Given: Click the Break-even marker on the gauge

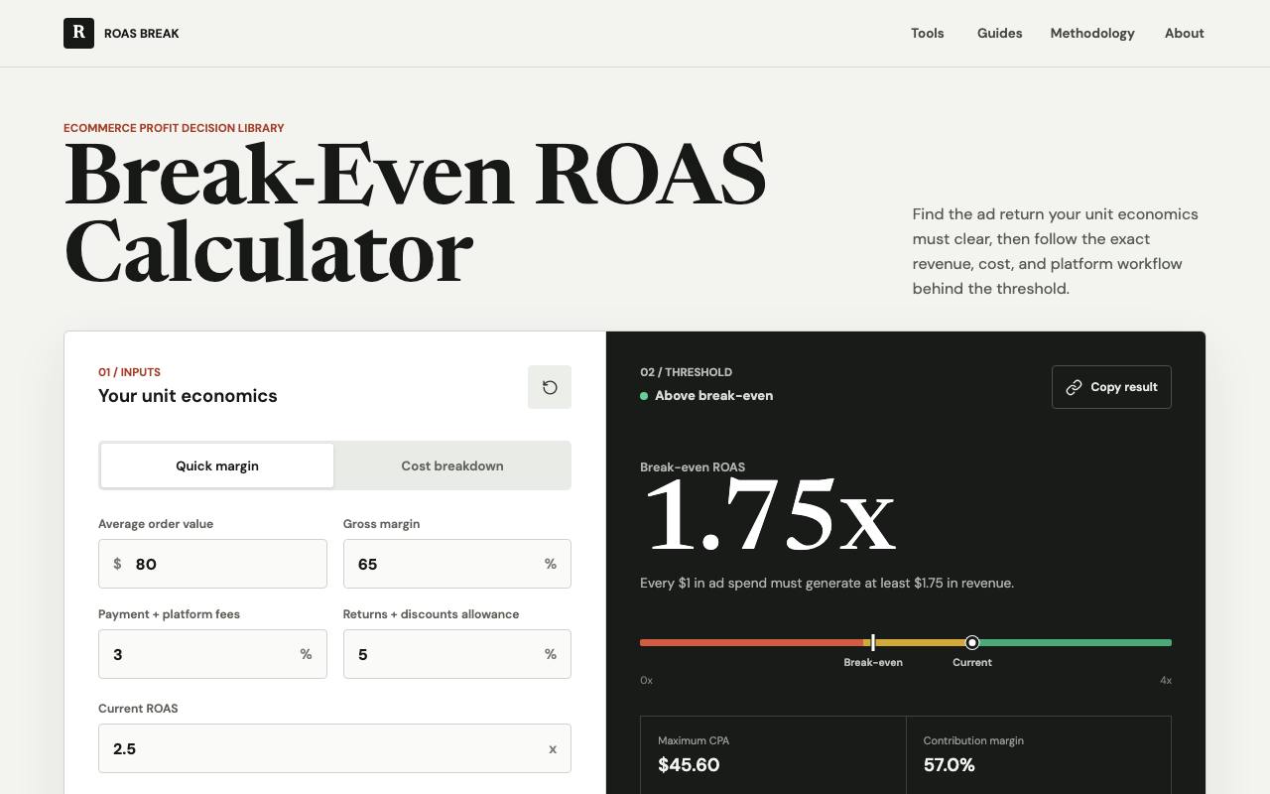Looking at the screenshot, I should [x=873, y=643].
